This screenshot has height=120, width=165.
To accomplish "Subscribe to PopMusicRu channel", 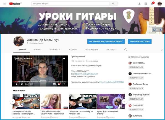I will click(x=136, y=110).
